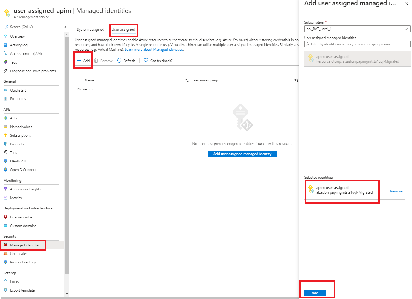Click the Quickstart cloud icon
Image resolution: width=412 pixels, height=299 pixels.
(5, 90)
